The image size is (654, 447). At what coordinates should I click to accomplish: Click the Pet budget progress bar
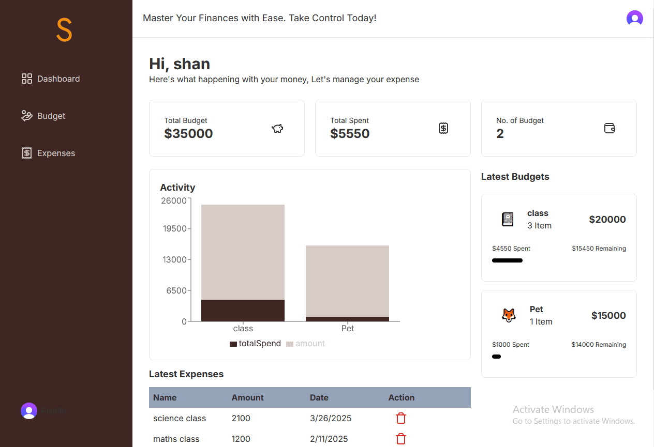coord(496,357)
